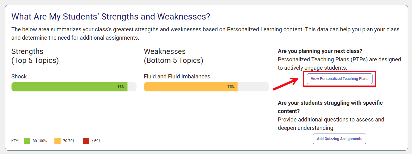Click the red arrow annotation
This screenshot has width=412, height=154.
click(285, 84)
